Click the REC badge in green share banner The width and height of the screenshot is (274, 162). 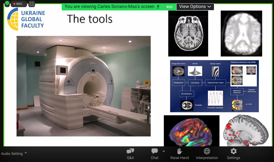tap(168, 7)
